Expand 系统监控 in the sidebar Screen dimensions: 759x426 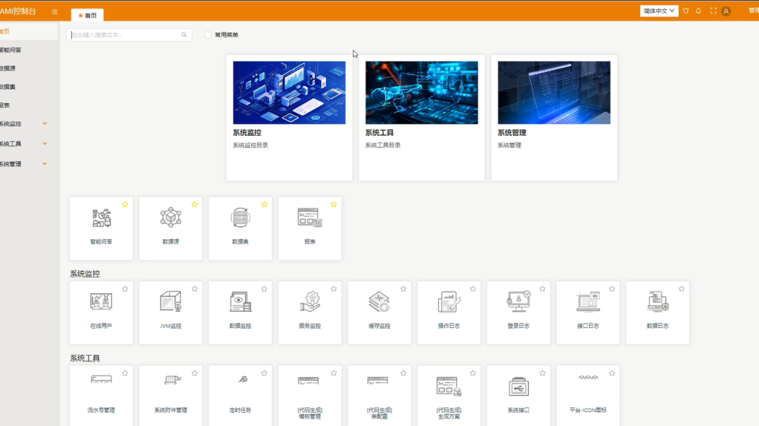45,124
